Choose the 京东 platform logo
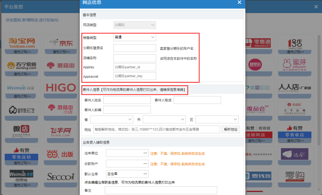Viewport: 322px width, 195px height. coord(61,42)
